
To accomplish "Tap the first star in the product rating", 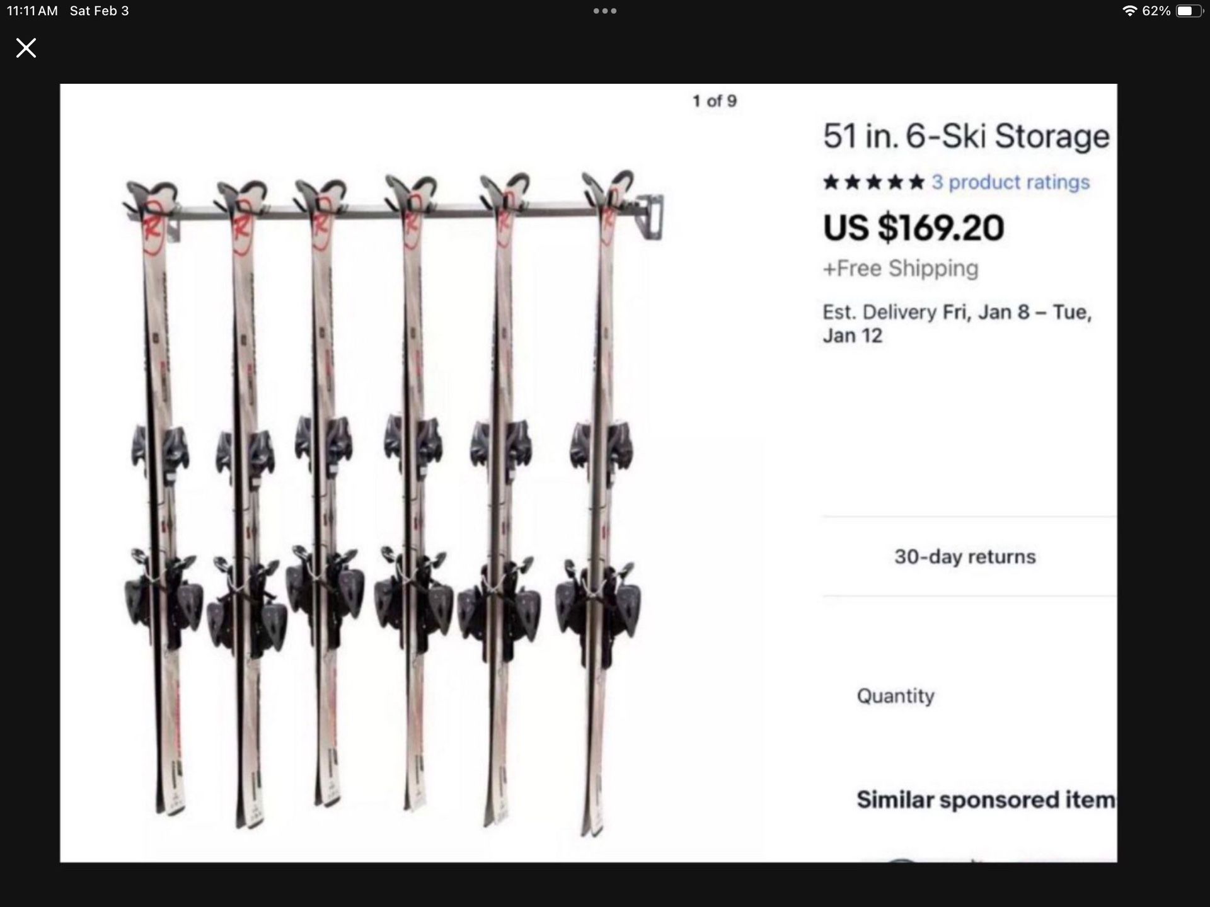I will (832, 183).
